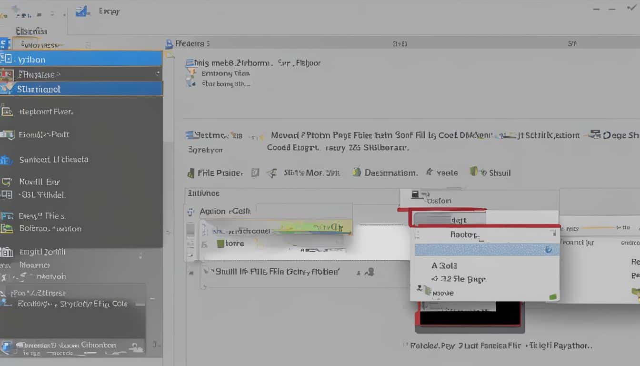The width and height of the screenshot is (640, 366).
Task: Click the "Slite Mor. Vrit" toolbar item
Action: point(312,173)
